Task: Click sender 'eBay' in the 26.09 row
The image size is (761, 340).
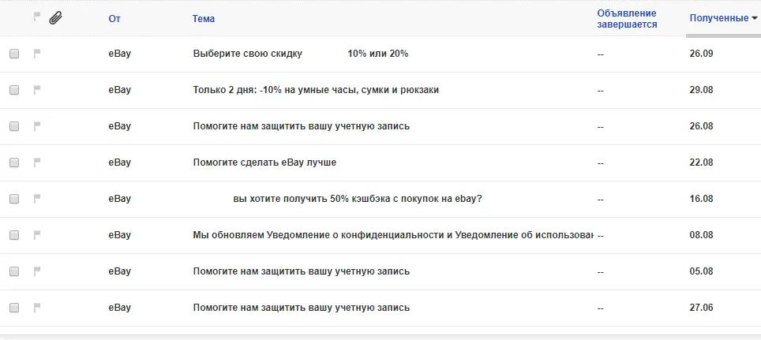Action: (119, 54)
